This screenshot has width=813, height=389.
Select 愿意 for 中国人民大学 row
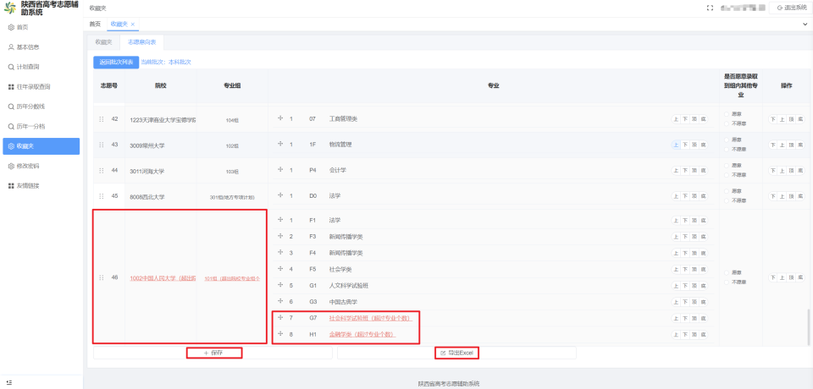[x=726, y=272]
